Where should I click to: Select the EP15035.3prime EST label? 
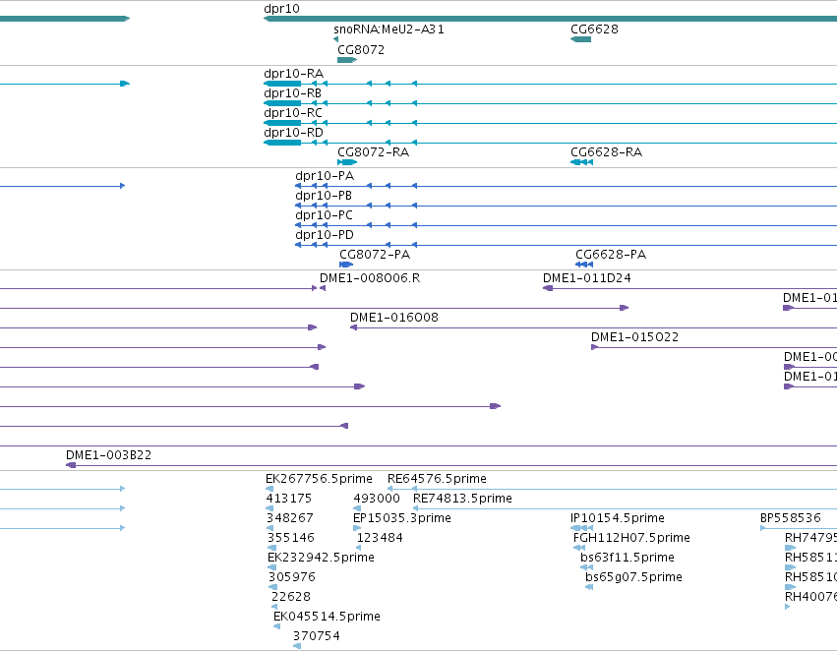pos(402,518)
